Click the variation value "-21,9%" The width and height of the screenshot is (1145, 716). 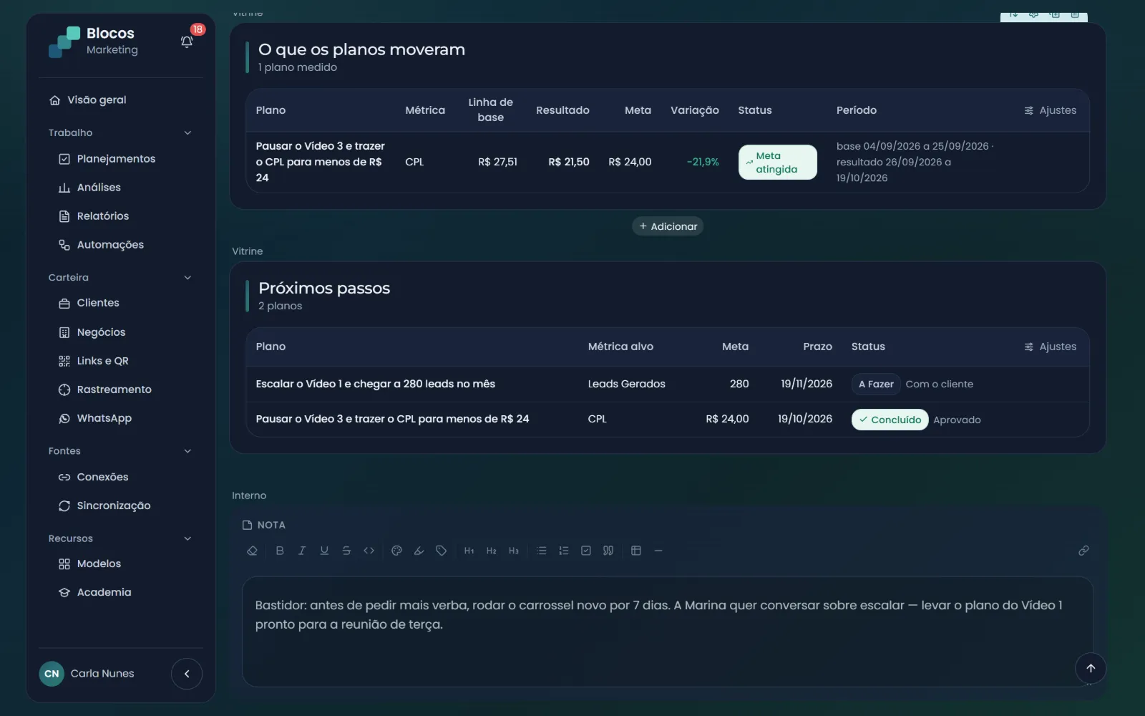pos(703,163)
